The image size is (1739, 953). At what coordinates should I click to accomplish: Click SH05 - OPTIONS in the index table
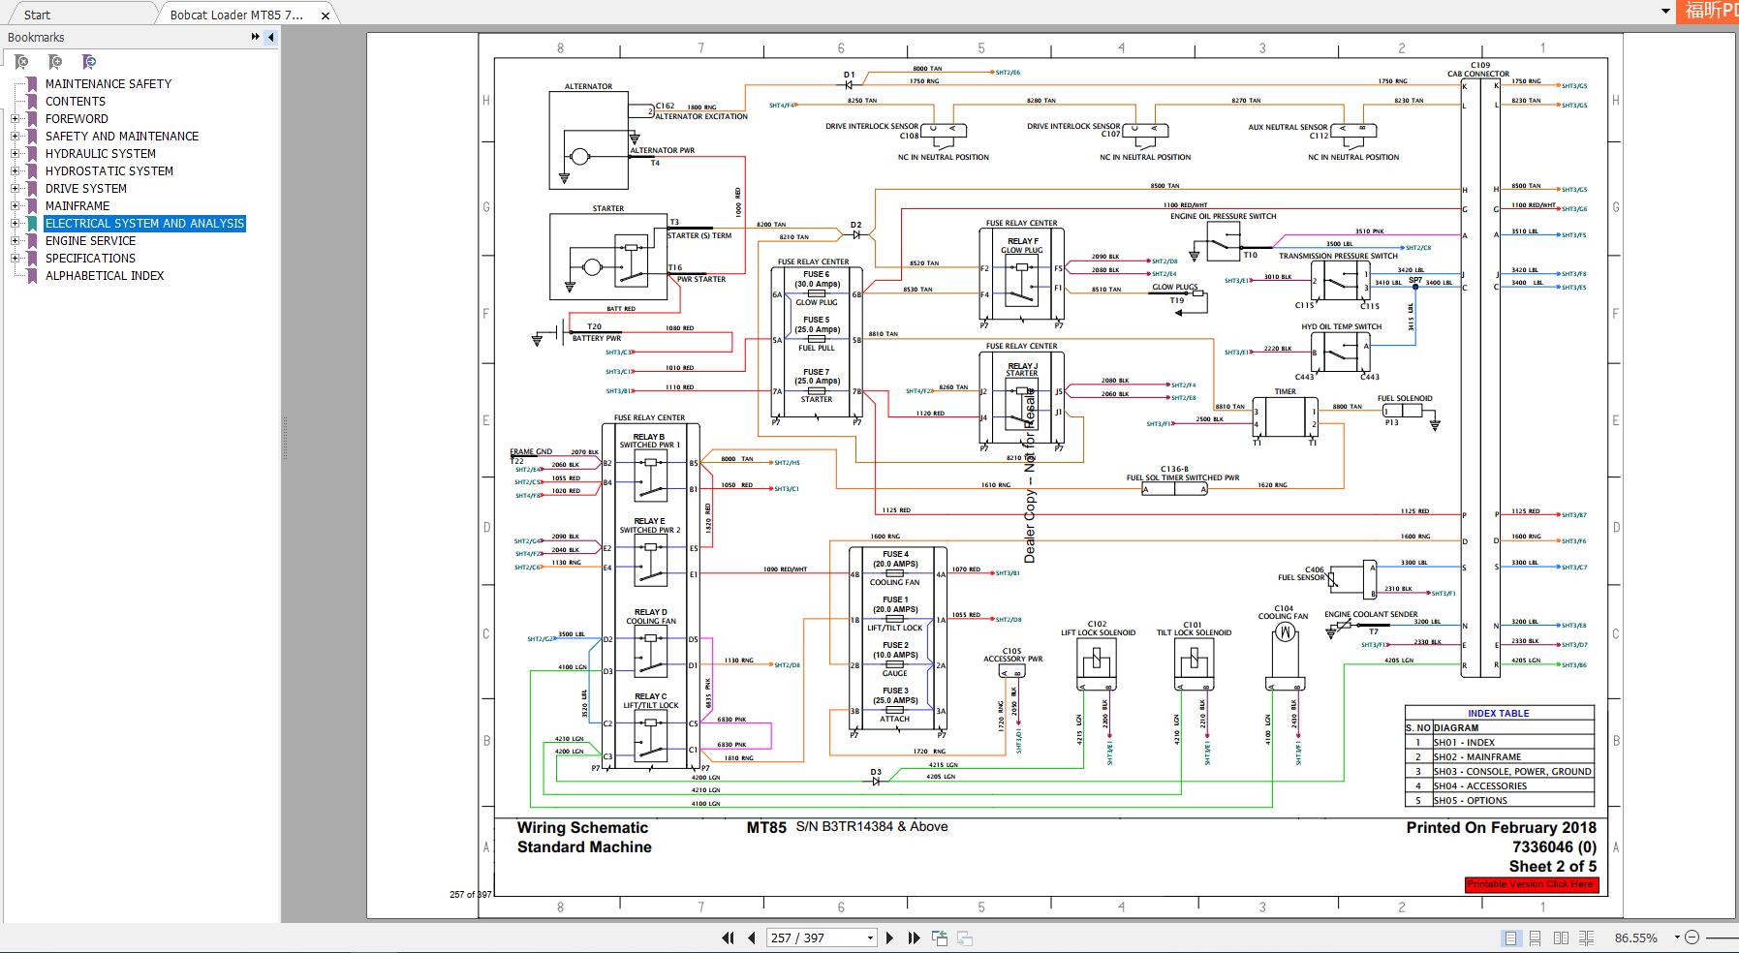1471,801
